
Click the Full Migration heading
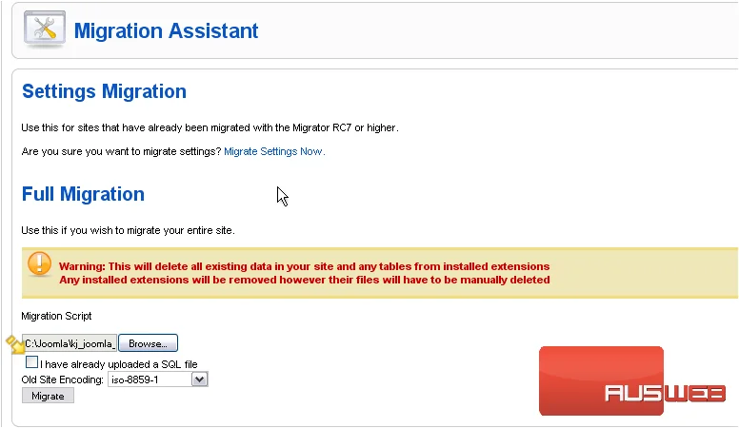pyautogui.click(x=83, y=194)
